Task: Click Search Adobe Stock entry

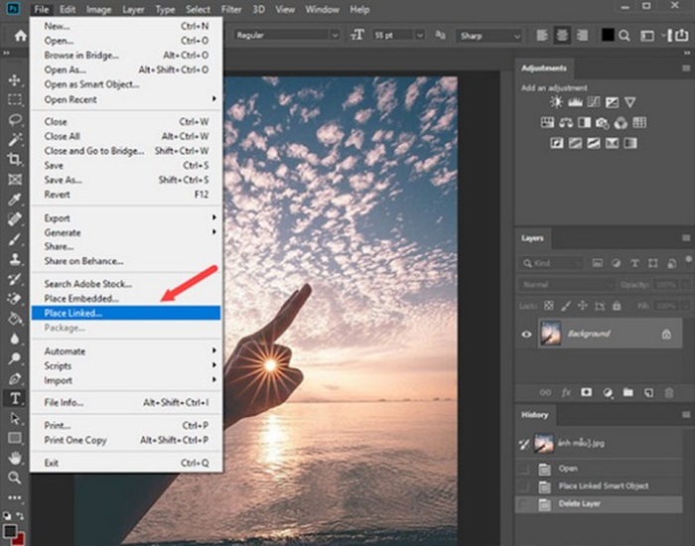Action: pyautogui.click(x=126, y=284)
